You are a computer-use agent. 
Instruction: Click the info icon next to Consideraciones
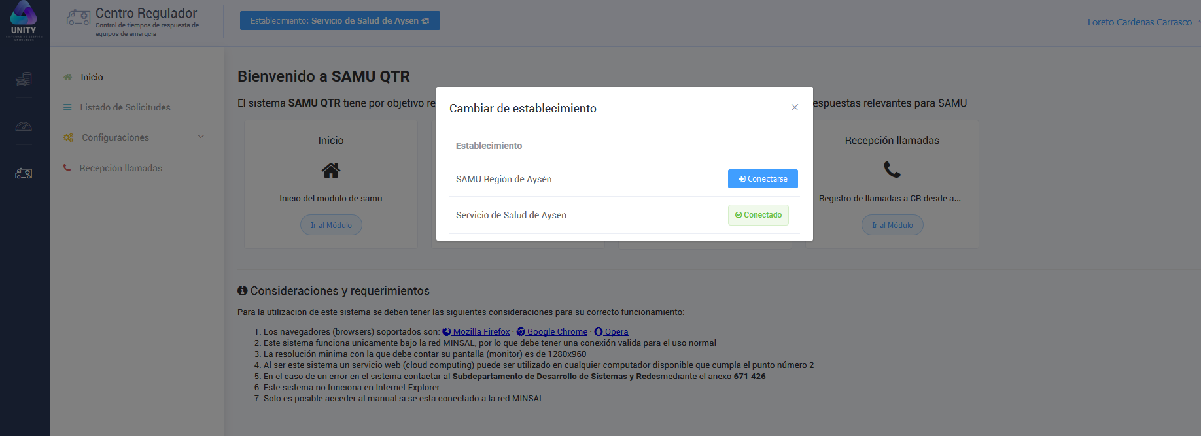pos(242,291)
